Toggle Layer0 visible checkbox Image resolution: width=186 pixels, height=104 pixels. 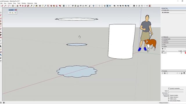[x=181, y=53]
